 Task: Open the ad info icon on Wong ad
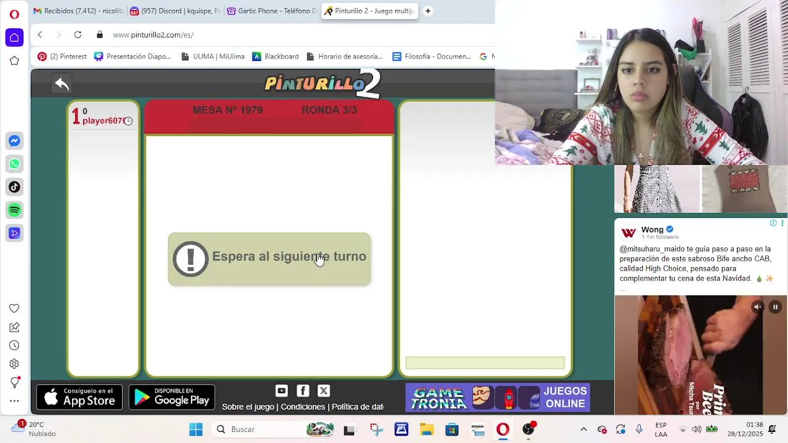(x=773, y=223)
